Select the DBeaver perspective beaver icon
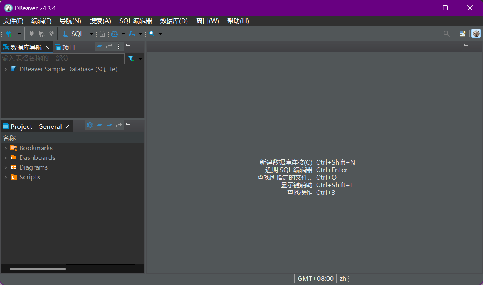Screen dimensions: 483x285 476,34
